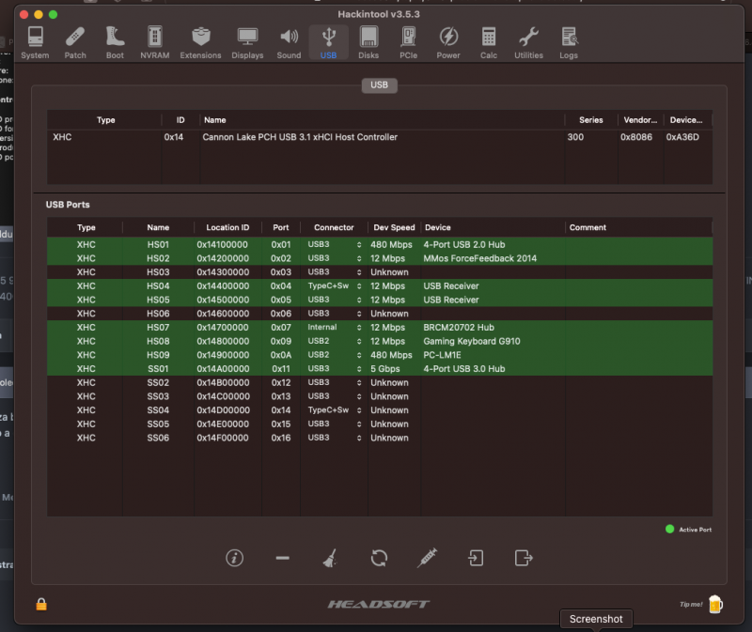Screen dimensions: 752x632
Task: Click the Tip me beer button
Action: (713, 604)
